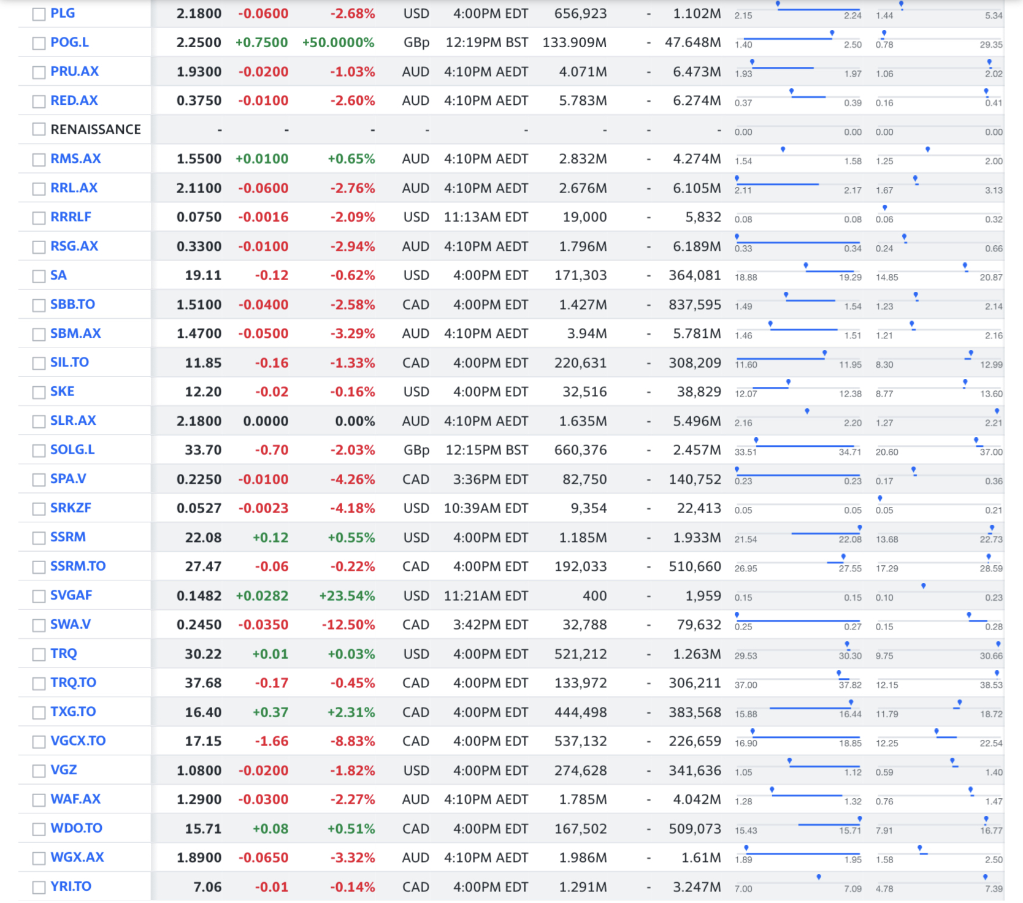This screenshot has width=1023, height=903.
Task: Click the TXG.TO ticker link
Action: click(73, 712)
